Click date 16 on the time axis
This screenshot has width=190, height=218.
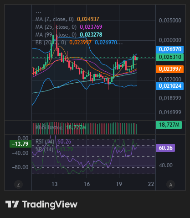(x=87, y=184)
